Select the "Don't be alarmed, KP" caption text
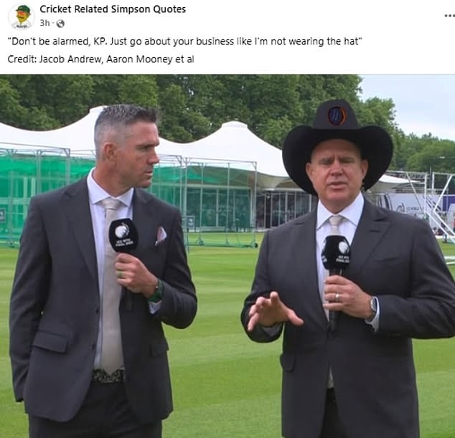455x438 pixels. tap(185, 42)
